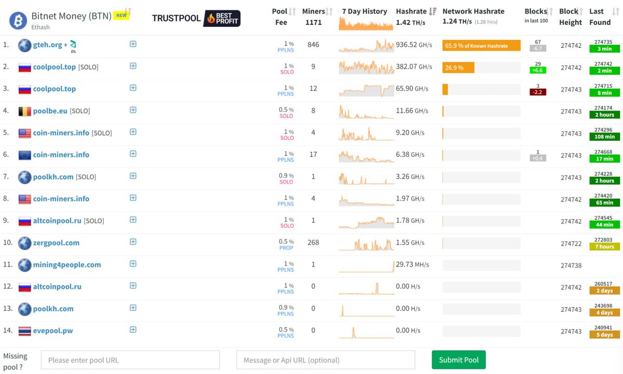The width and height of the screenshot is (623, 374).
Task: Expand poolbe.eu SOLO row details
Action: [x=133, y=110]
